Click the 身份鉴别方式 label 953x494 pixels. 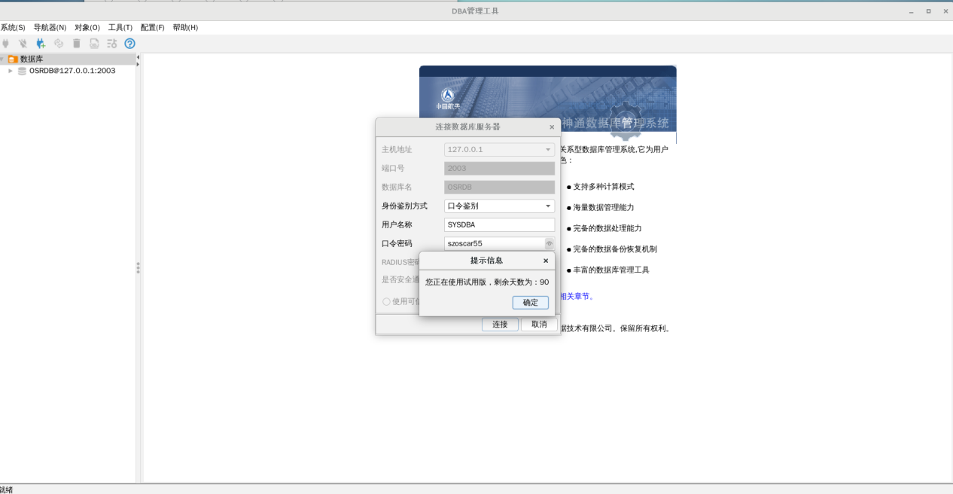(404, 206)
